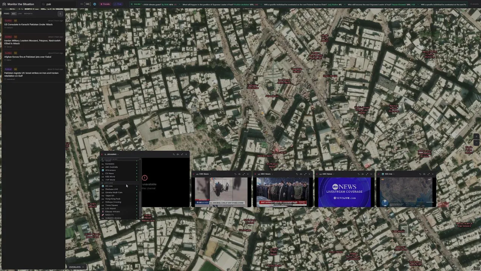Open the ABC News channel dropdown
The height and width of the screenshot is (271, 481).
[327, 174]
